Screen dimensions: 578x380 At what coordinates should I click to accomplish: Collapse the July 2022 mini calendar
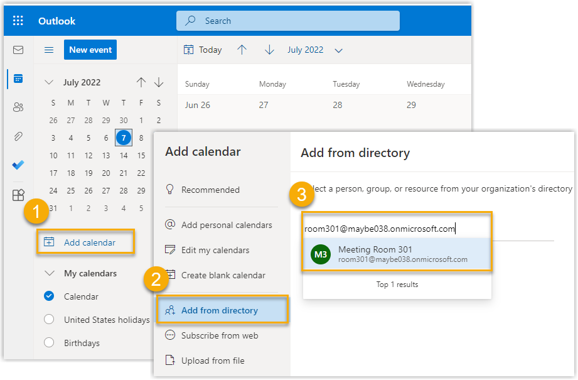[49, 82]
